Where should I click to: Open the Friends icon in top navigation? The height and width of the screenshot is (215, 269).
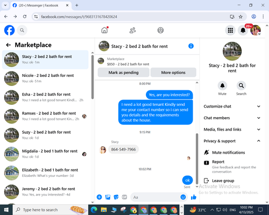point(132,30)
